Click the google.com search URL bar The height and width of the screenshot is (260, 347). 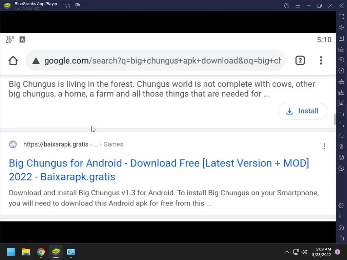pyautogui.click(x=155, y=61)
